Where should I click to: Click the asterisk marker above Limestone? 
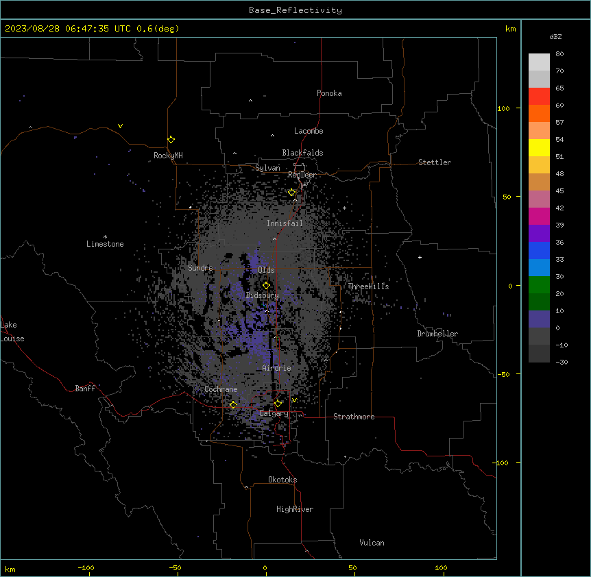[x=105, y=237]
